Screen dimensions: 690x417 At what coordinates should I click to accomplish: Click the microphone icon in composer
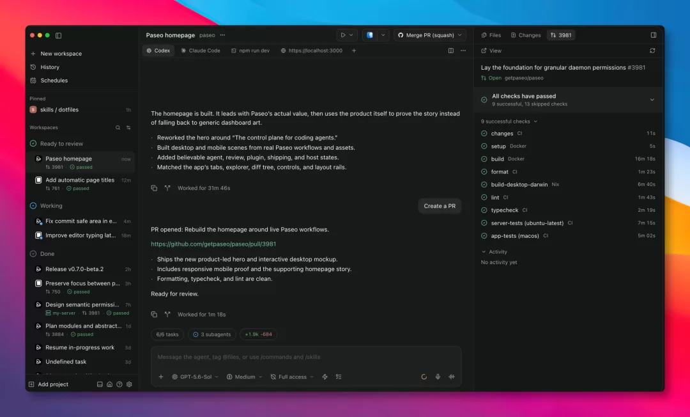pos(438,377)
